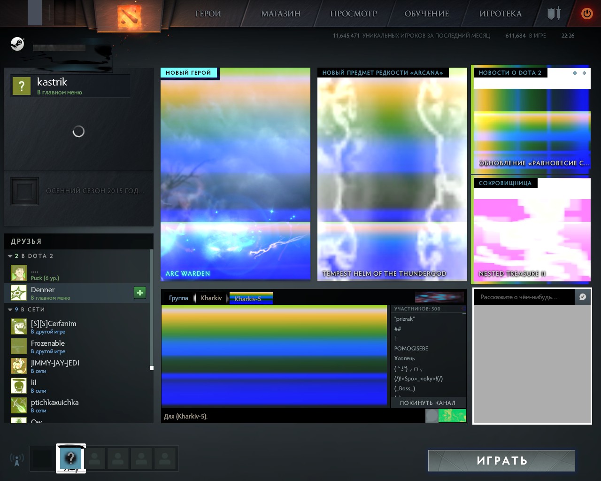Select the kastrik profile name
Viewport: 601px width, 481px height.
(52, 82)
